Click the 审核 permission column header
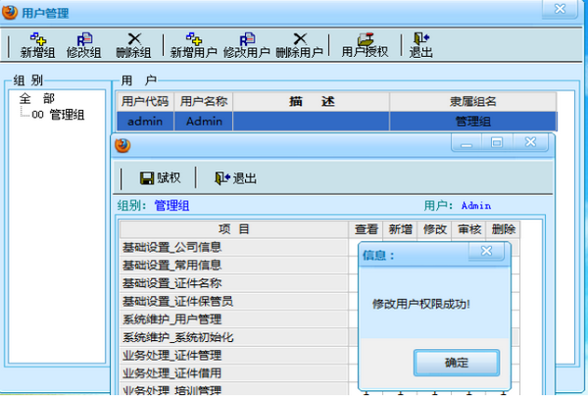Screen dimensions: 588x397 pyautogui.click(x=469, y=229)
